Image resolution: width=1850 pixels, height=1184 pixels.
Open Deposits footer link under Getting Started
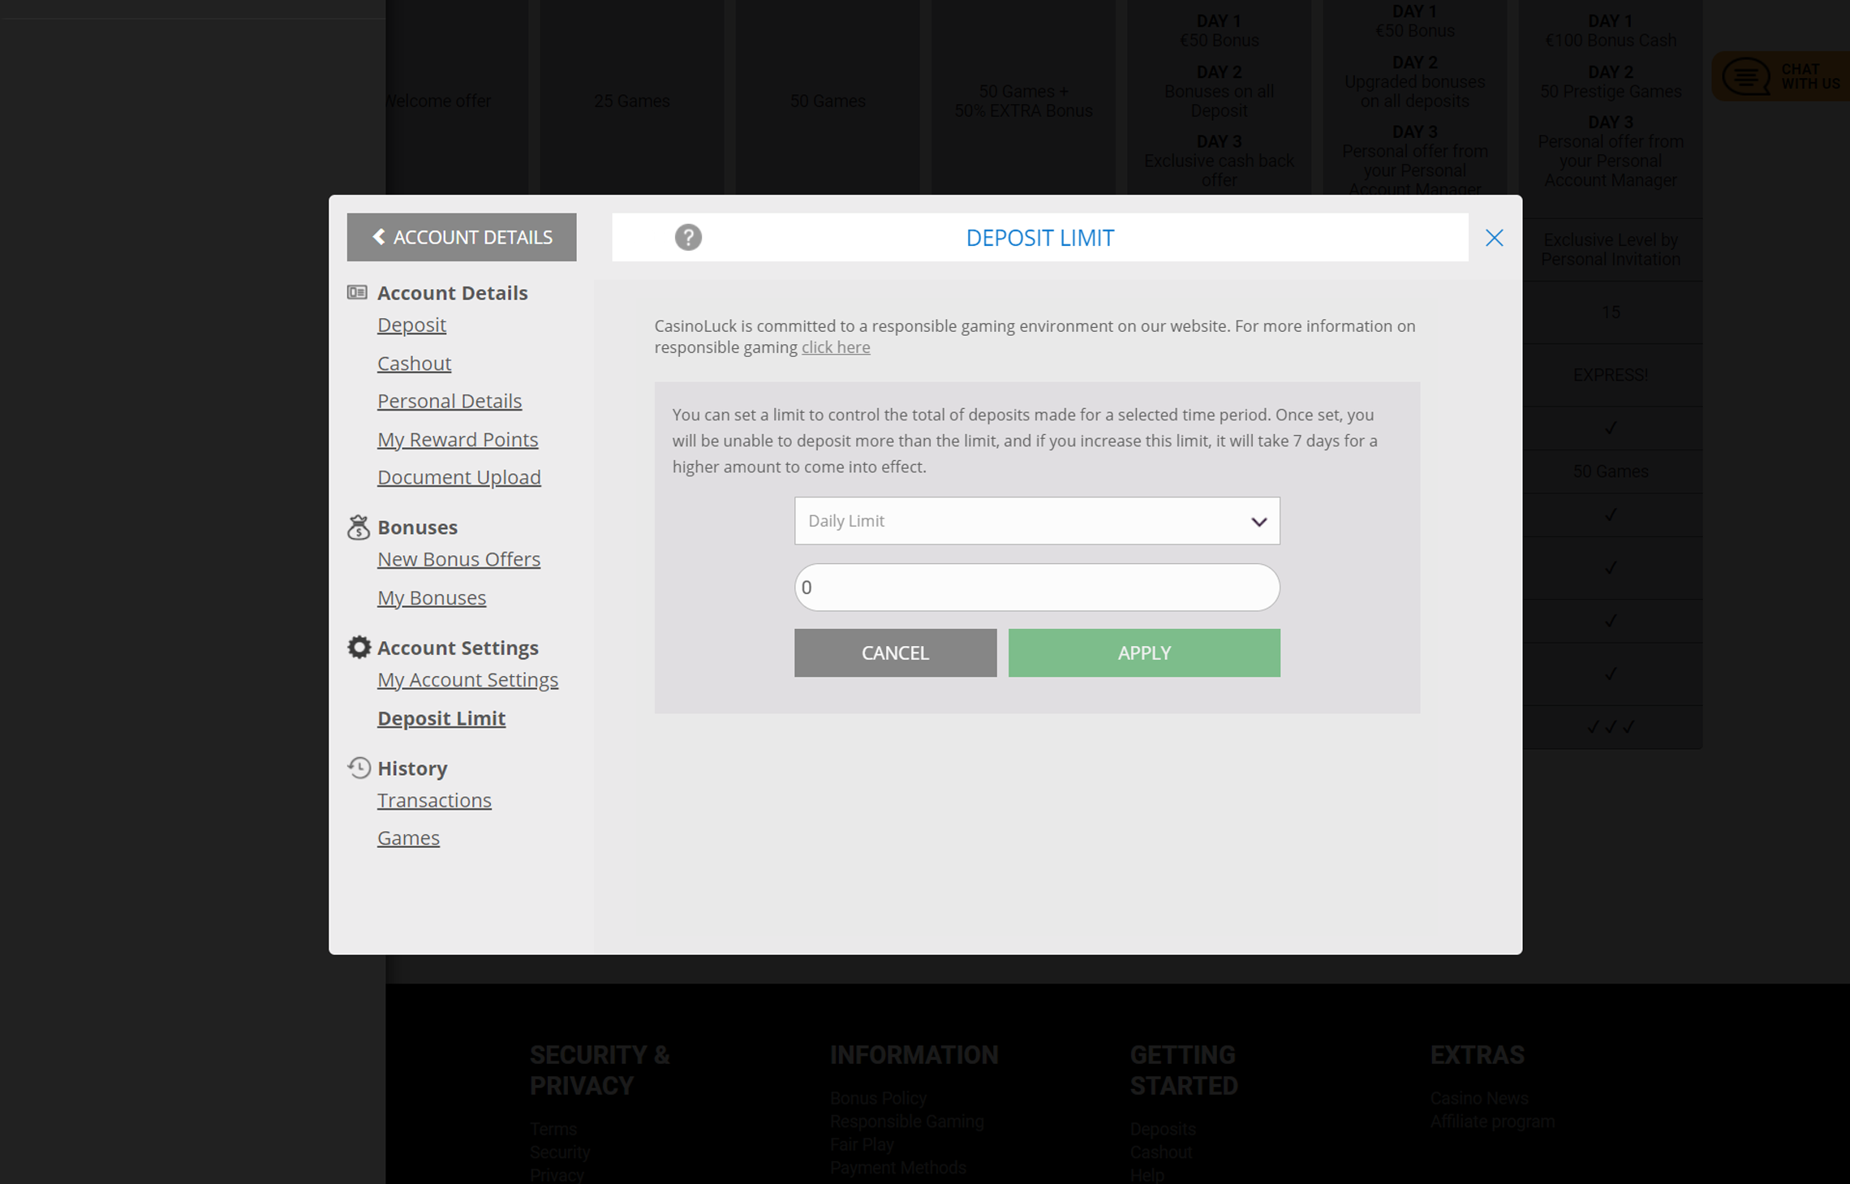click(1162, 1129)
